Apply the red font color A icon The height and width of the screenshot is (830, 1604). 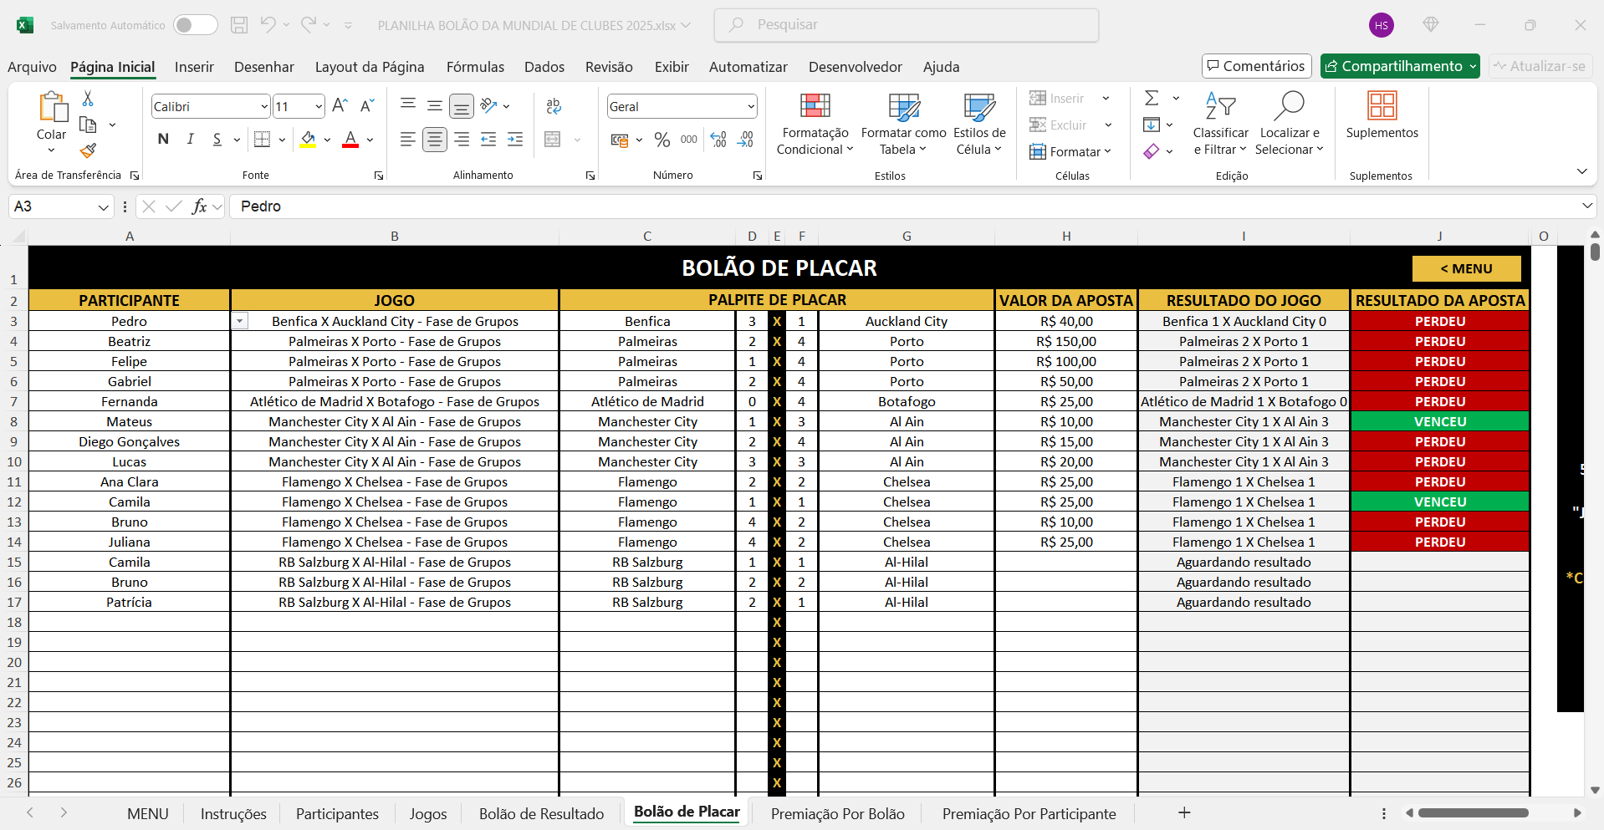350,140
